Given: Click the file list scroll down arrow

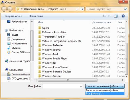Looking at the screenshot, I should [126, 76].
